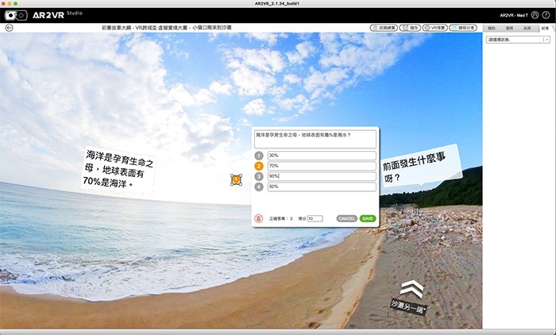Click the back arrow icon
Viewport: 556px width, 335px height.
9,28
